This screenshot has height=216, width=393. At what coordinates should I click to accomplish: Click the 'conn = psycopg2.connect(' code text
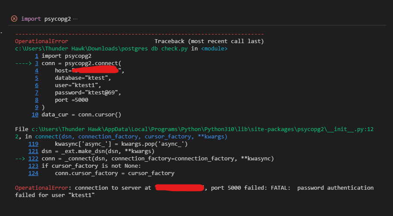point(82,63)
